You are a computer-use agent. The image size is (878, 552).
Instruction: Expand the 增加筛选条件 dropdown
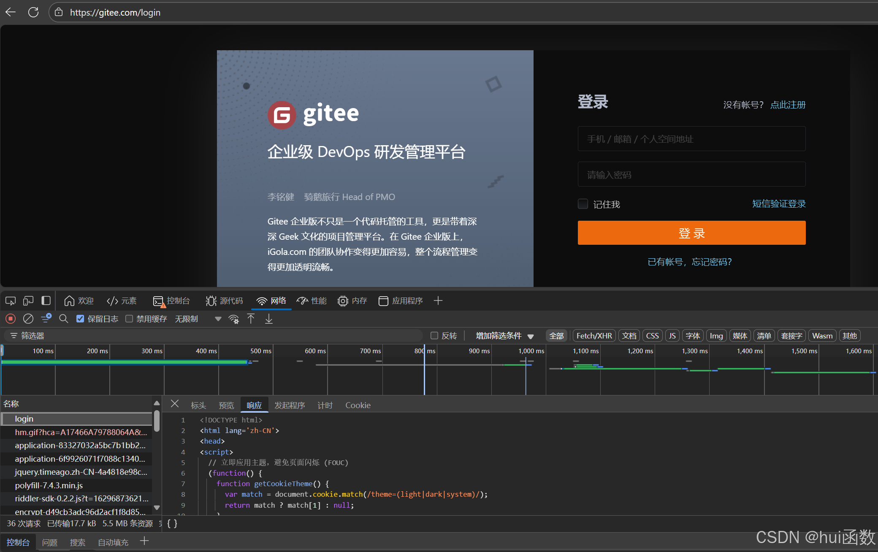point(505,336)
